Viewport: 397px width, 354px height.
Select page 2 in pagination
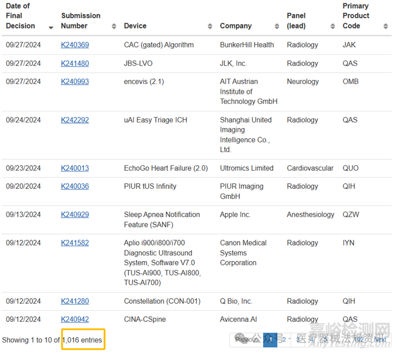284,339
